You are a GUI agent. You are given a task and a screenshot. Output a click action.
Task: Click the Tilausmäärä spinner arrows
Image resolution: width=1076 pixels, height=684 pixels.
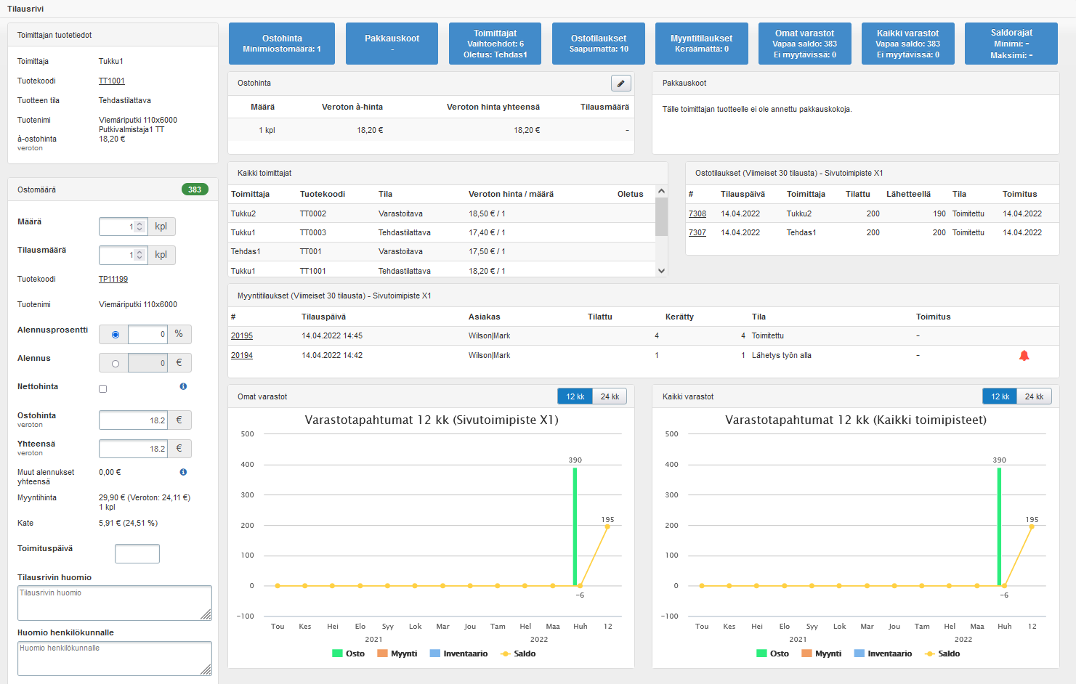pos(139,255)
